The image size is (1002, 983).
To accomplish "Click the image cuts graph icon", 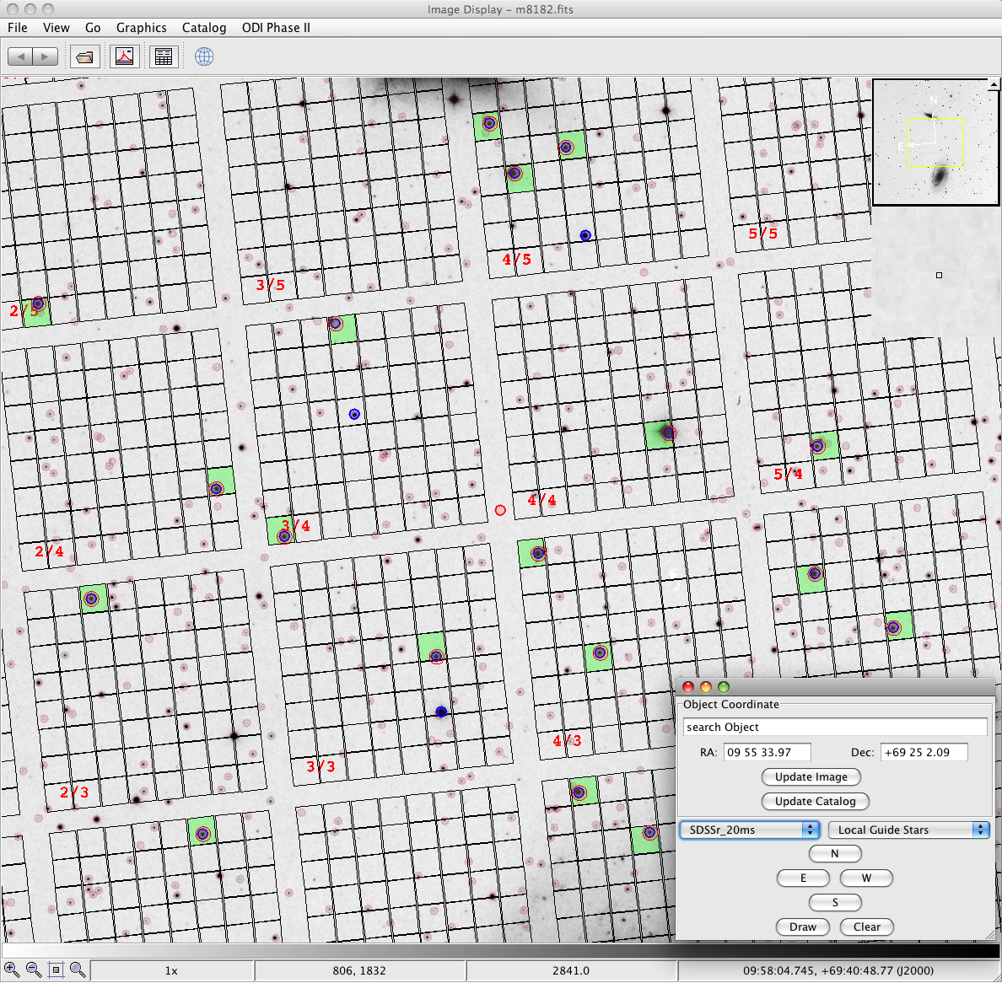I will click(x=125, y=56).
